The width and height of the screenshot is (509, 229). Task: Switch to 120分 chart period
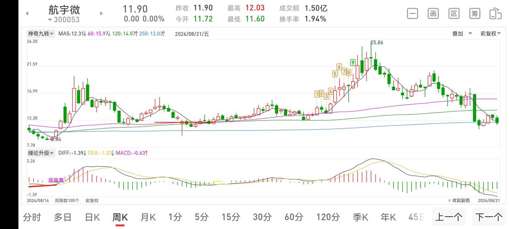328,218
